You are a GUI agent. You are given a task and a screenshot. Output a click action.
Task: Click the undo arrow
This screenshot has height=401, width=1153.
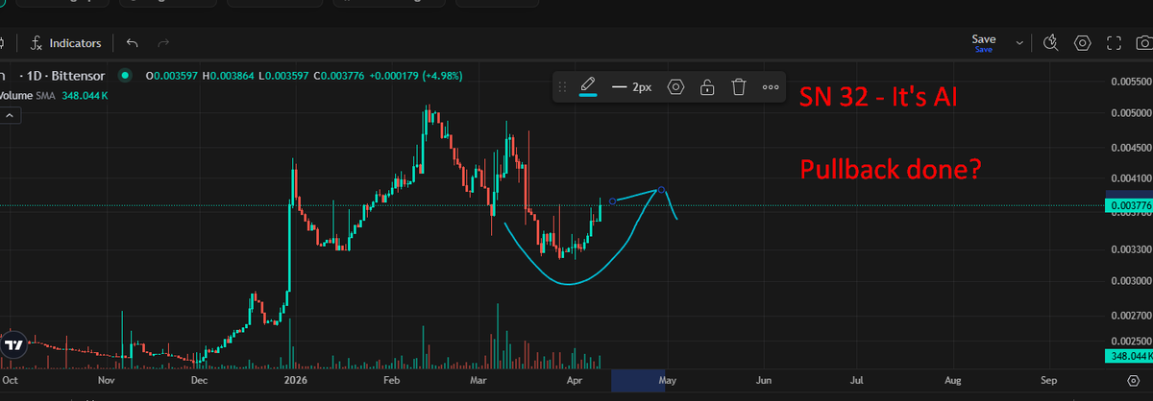pos(133,43)
